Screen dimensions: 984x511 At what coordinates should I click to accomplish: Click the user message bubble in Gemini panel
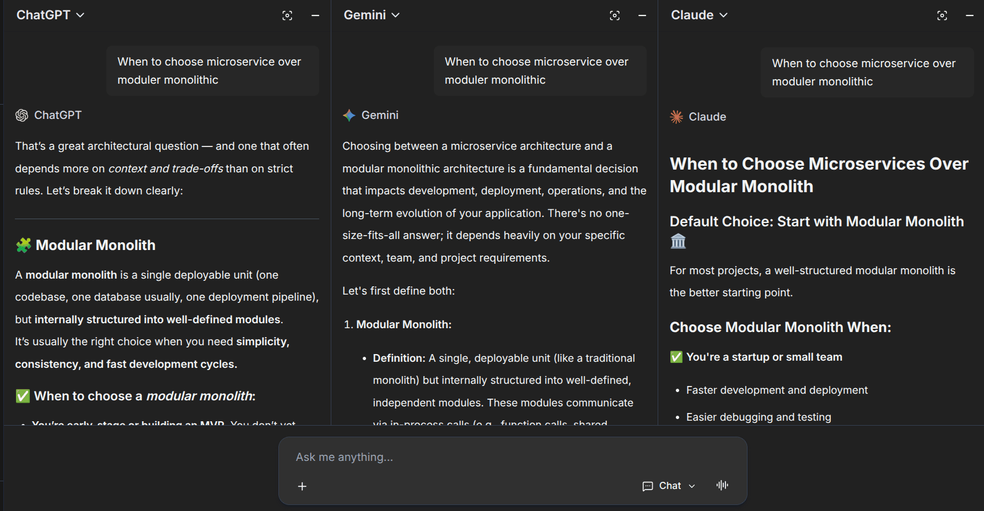[x=540, y=71]
